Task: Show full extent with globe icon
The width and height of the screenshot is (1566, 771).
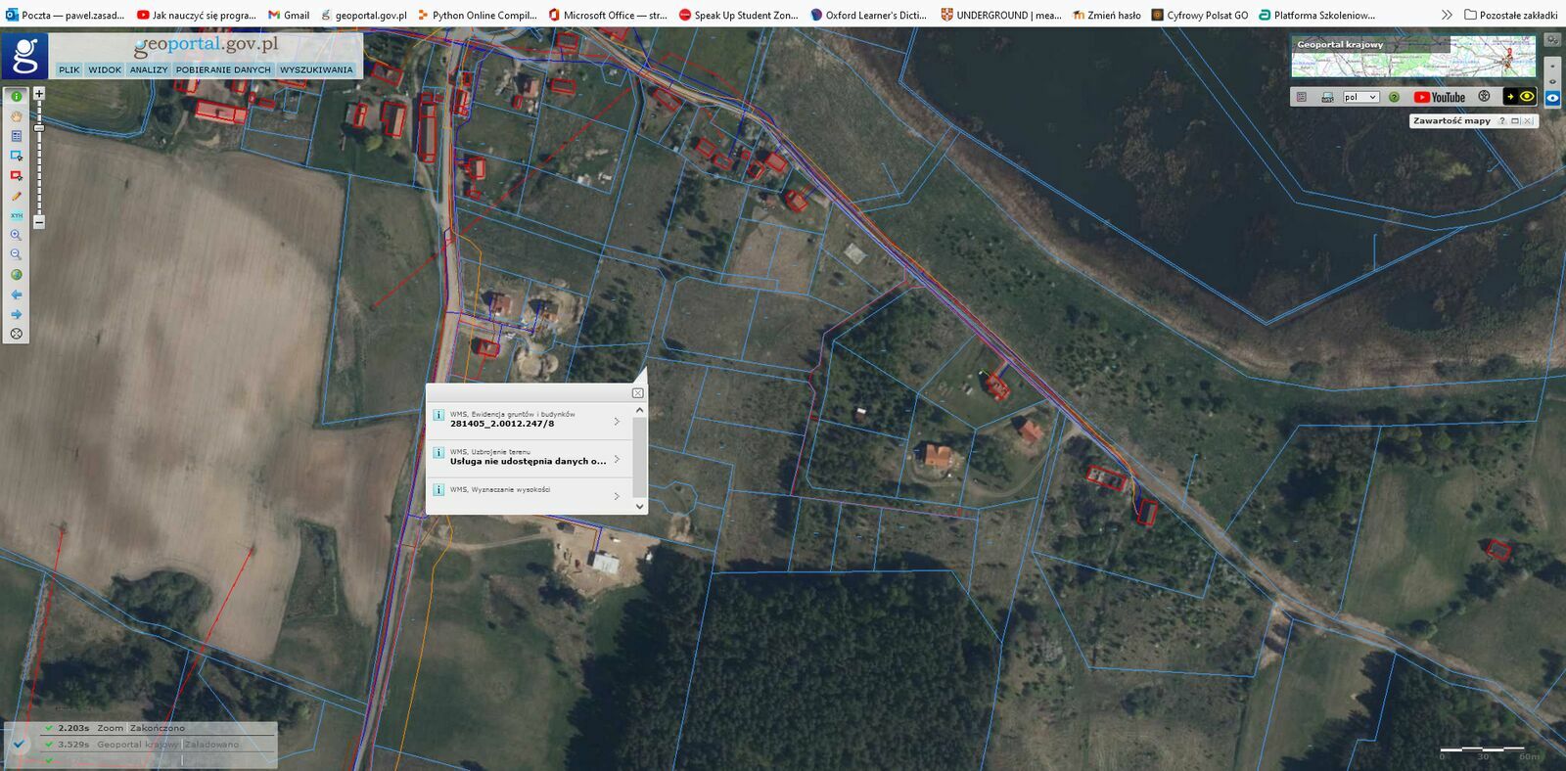Action: tap(16, 275)
